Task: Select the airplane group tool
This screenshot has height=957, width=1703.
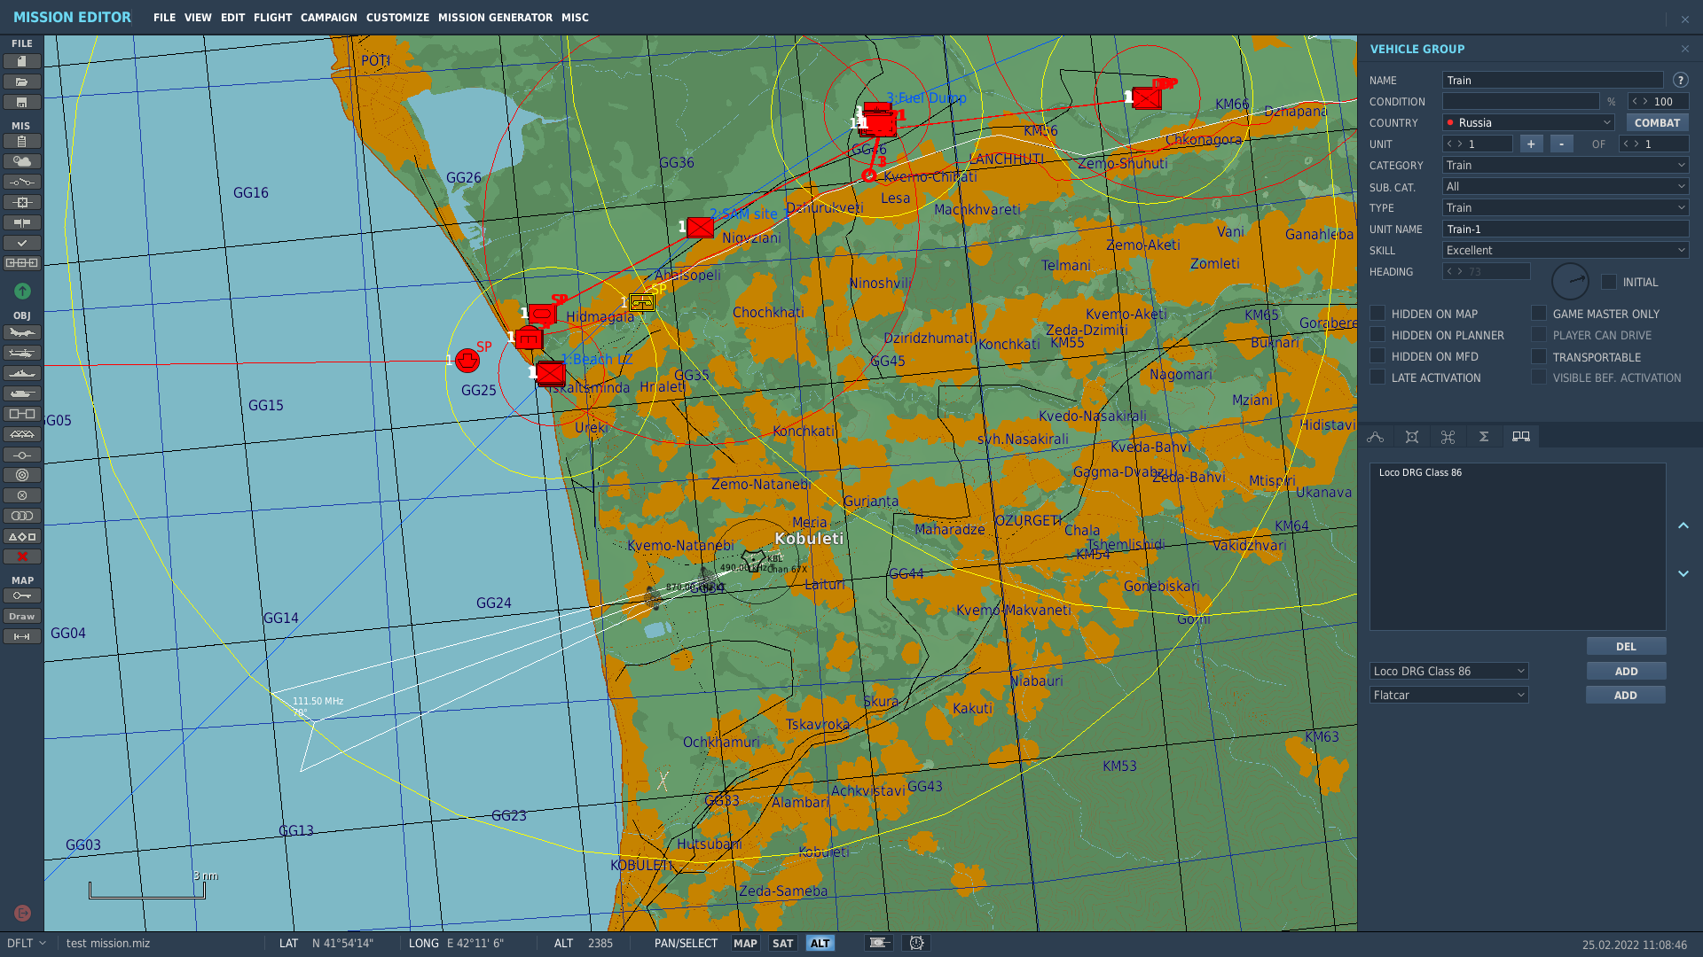Action: coord(22,332)
